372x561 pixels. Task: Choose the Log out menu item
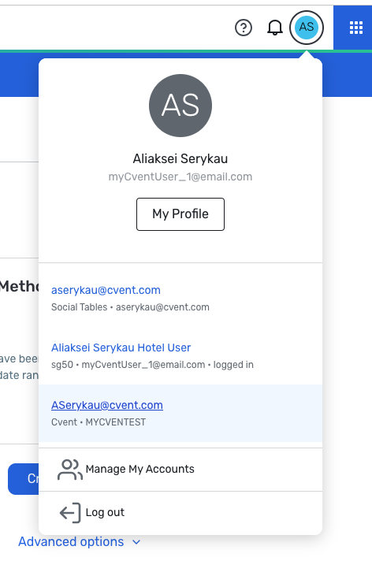point(180,513)
